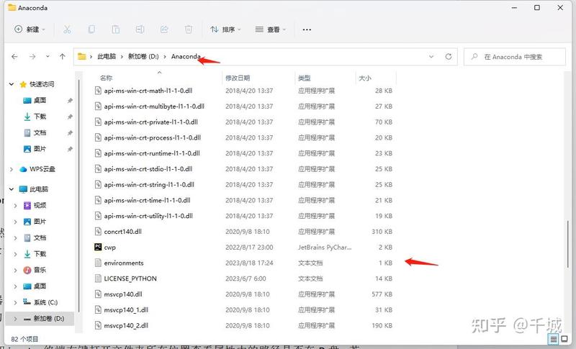Select file api-ms-win-crt-runtime-l1-1-0.dll

pos(152,153)
